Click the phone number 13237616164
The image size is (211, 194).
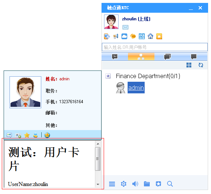point(71,102)
